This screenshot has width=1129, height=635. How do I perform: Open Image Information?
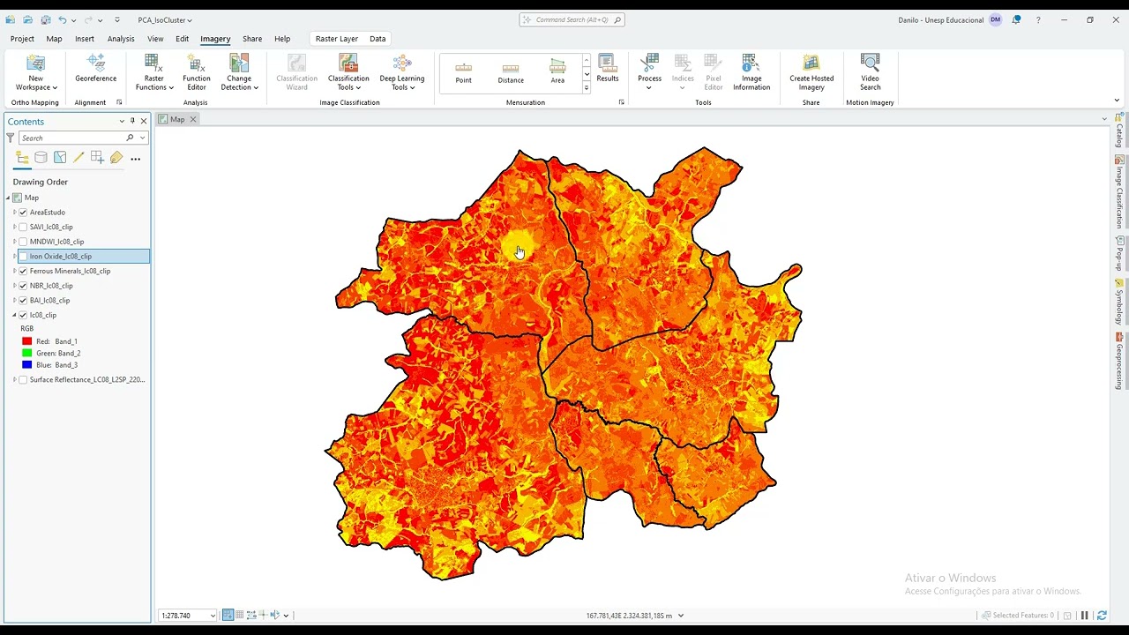751,72
